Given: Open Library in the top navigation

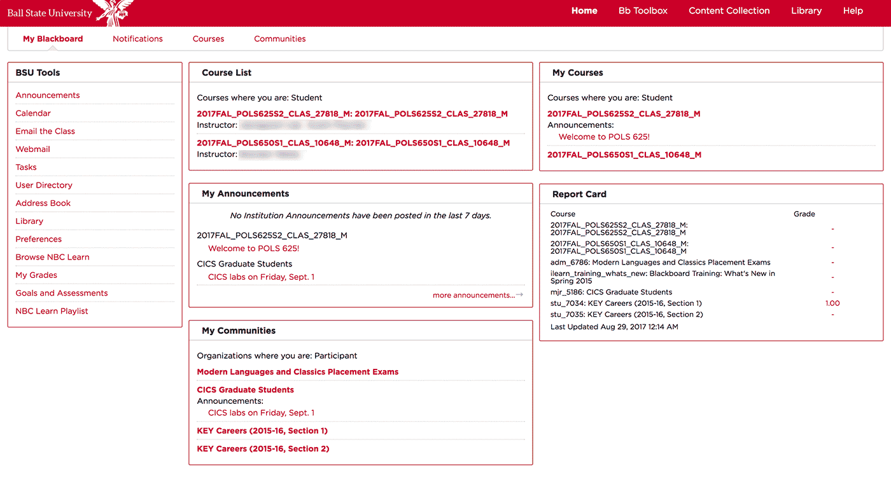Looking at the screenshot, I should click(806, 11).
